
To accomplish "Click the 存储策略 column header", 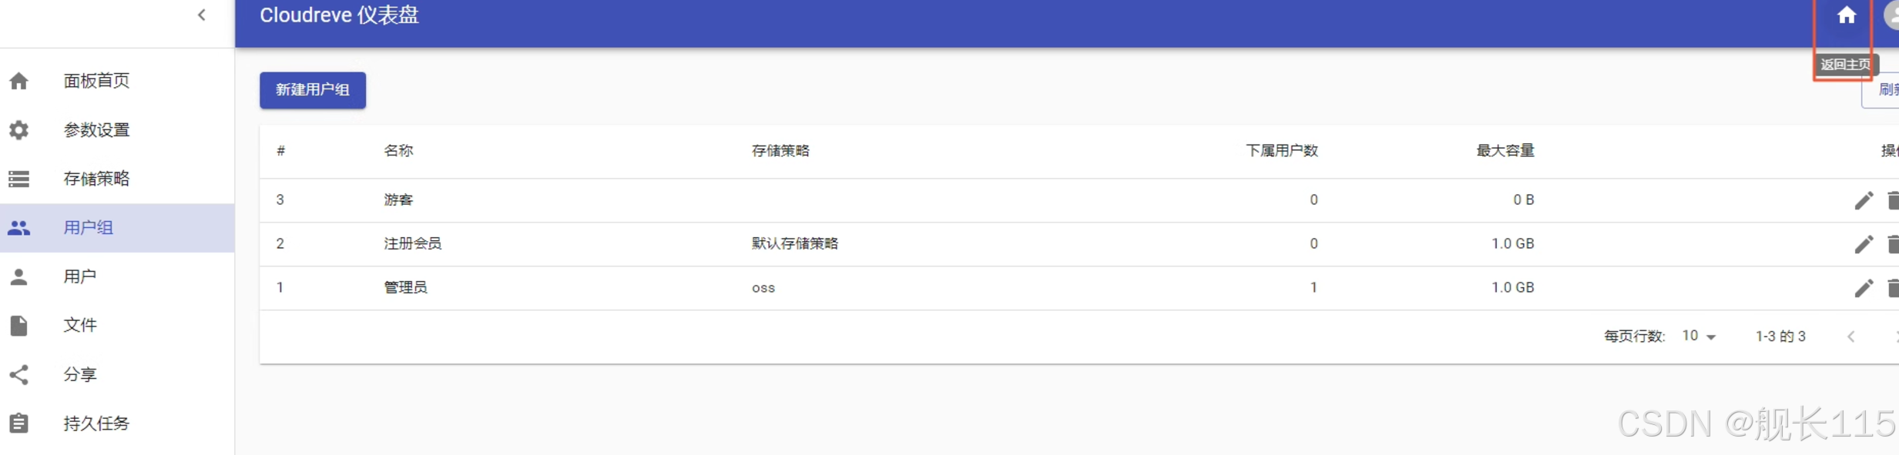I will pos(780,151).
